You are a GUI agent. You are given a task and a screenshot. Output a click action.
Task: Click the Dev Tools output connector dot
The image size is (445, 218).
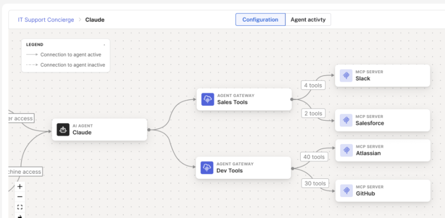pos(292,169)
